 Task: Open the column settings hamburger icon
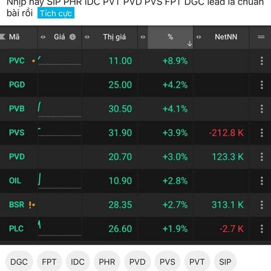[x=261, y=37]
